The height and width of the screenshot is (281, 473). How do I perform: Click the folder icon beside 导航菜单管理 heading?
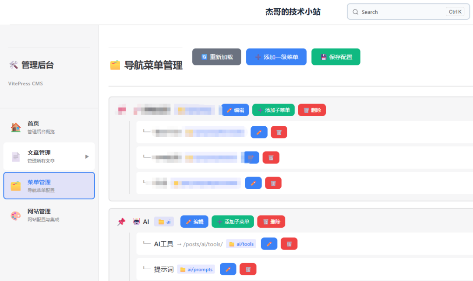[x=114, y=64]
